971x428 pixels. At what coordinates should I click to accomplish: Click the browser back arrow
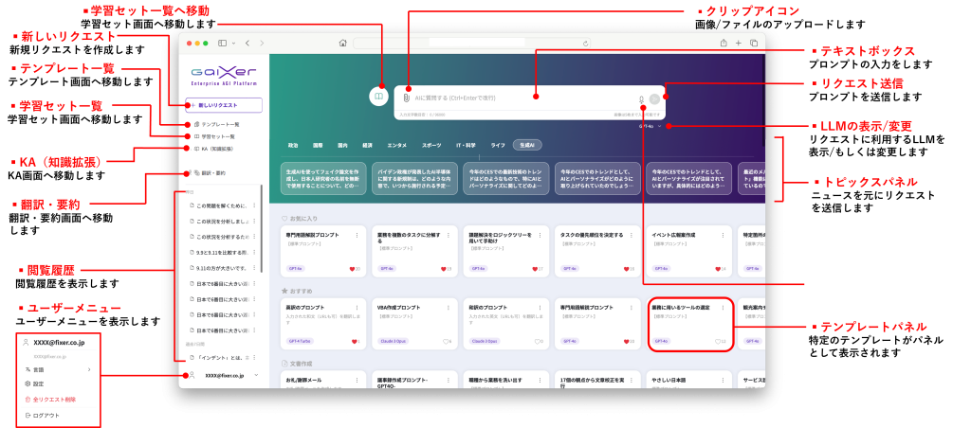coord(247,43)
